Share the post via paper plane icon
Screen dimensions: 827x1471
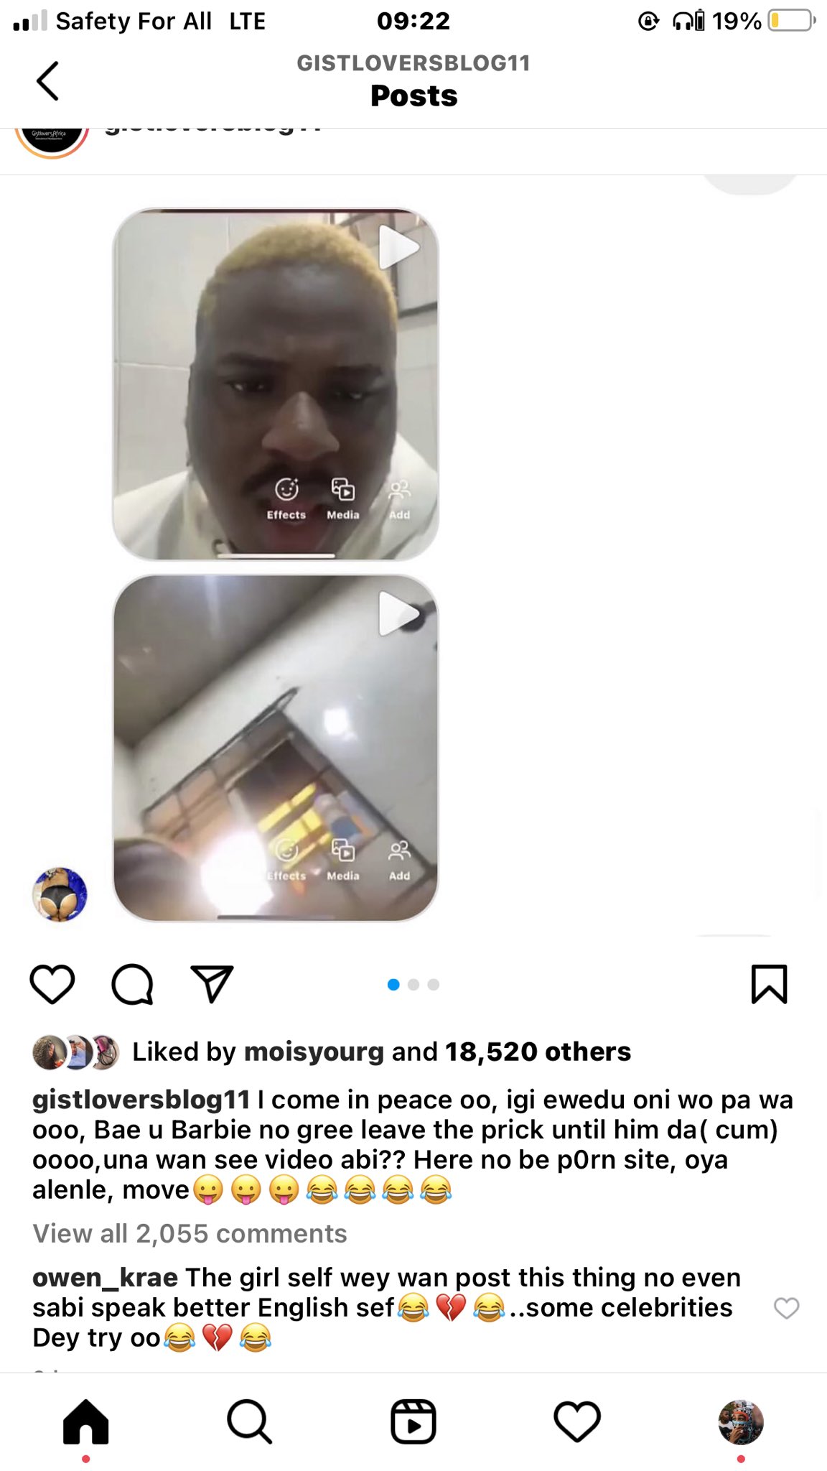212,983
